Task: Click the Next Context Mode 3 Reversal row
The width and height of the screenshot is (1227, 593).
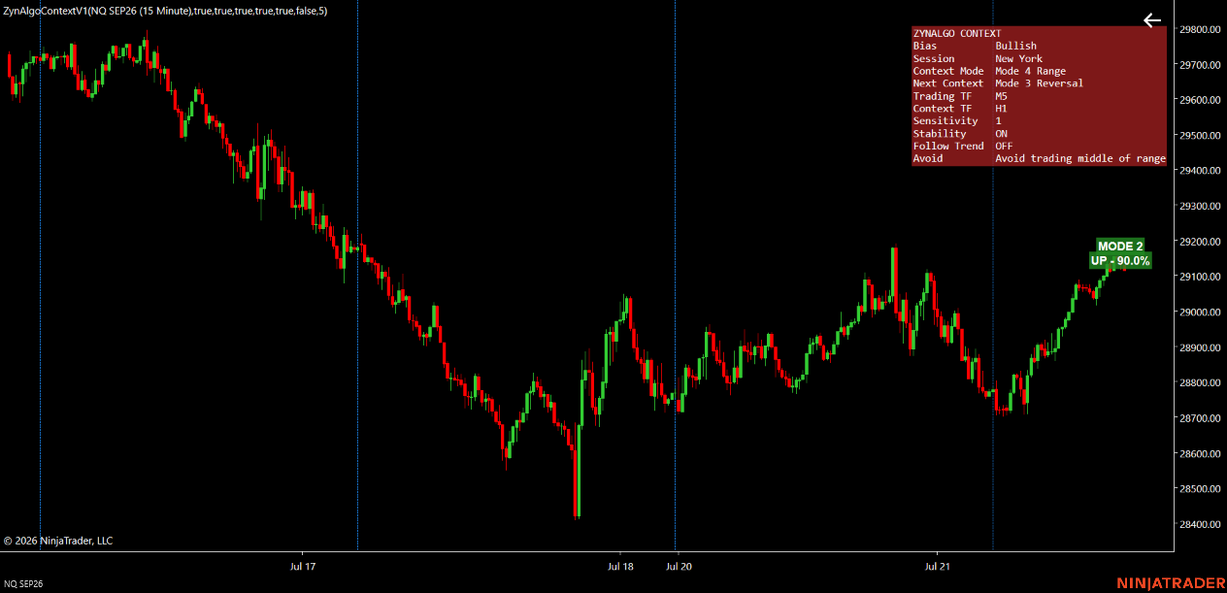Action: (1039, 83)
